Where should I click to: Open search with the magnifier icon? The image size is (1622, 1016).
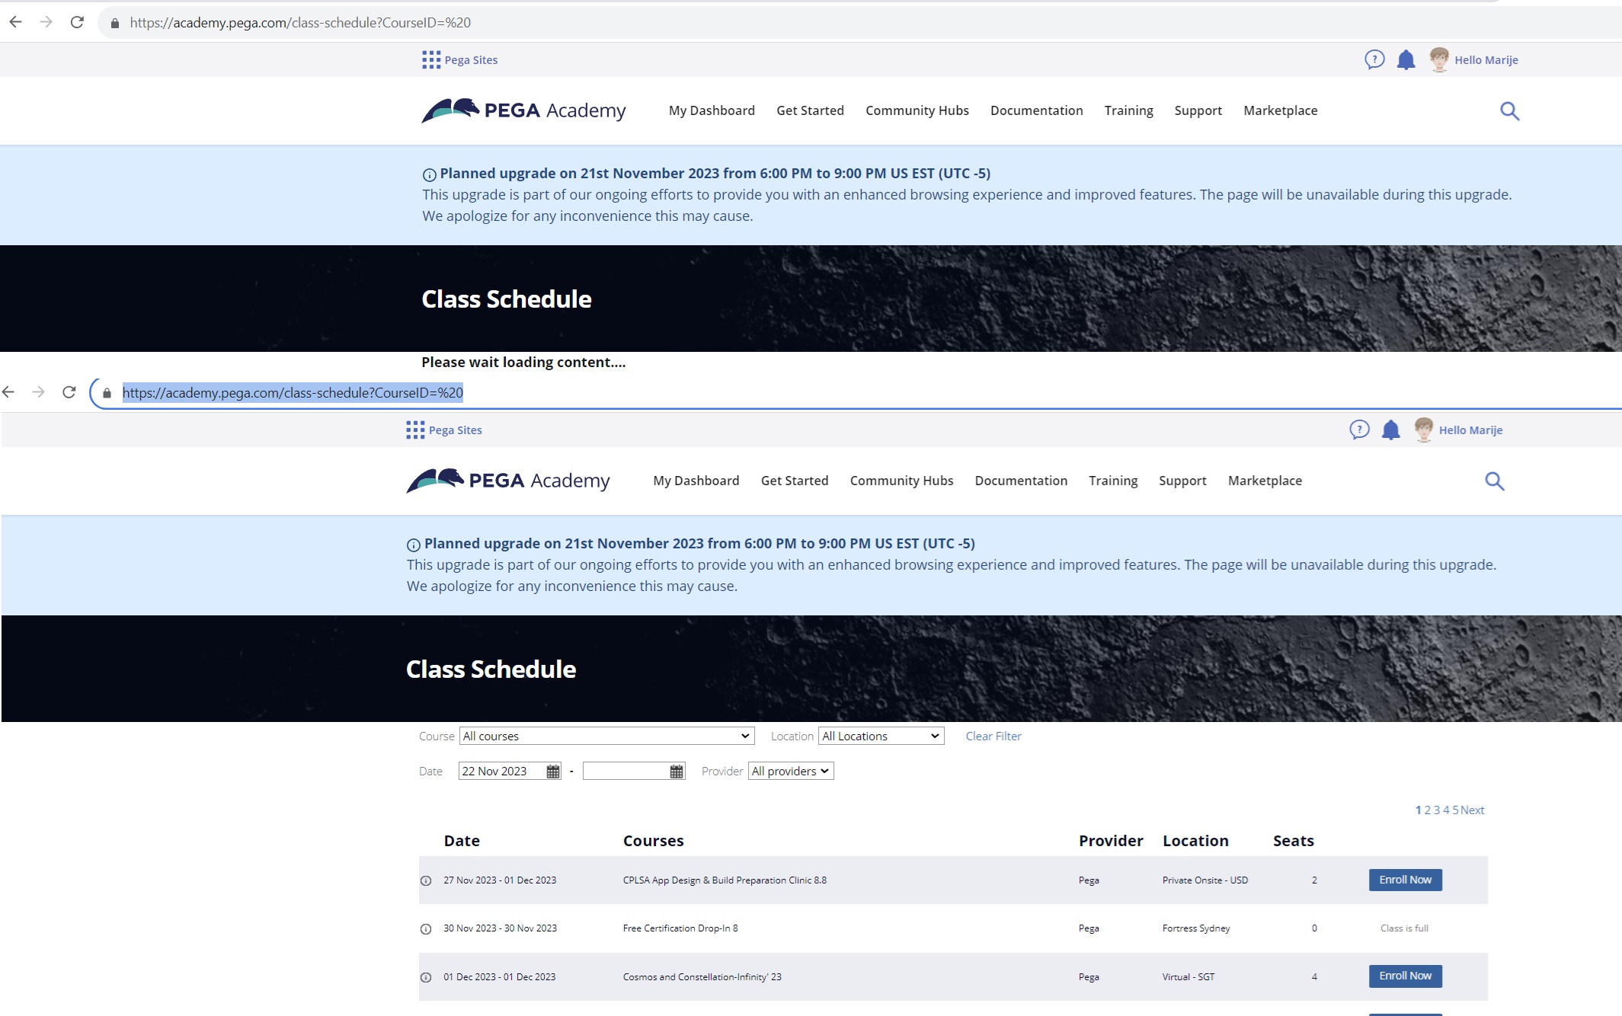tap(1493, 481)
